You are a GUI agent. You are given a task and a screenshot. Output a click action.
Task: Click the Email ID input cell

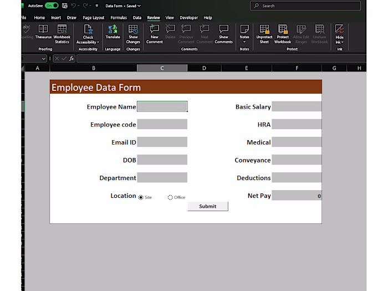tap(162, 142)
